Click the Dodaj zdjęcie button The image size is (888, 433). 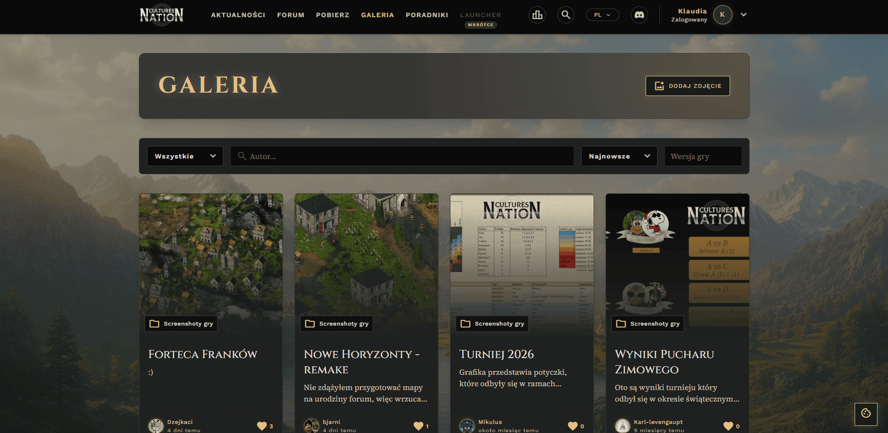pyautogui.click(x=688, y=86)
